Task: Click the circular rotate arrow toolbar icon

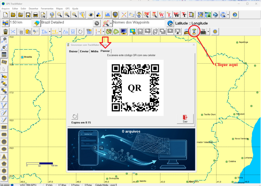Action: pyautogui.click(x=80, y=32)
